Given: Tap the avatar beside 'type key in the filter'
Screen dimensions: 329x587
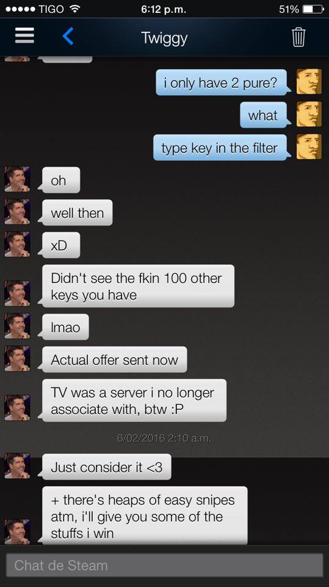Looking at the screenshot, I should [x=309, y=147].
